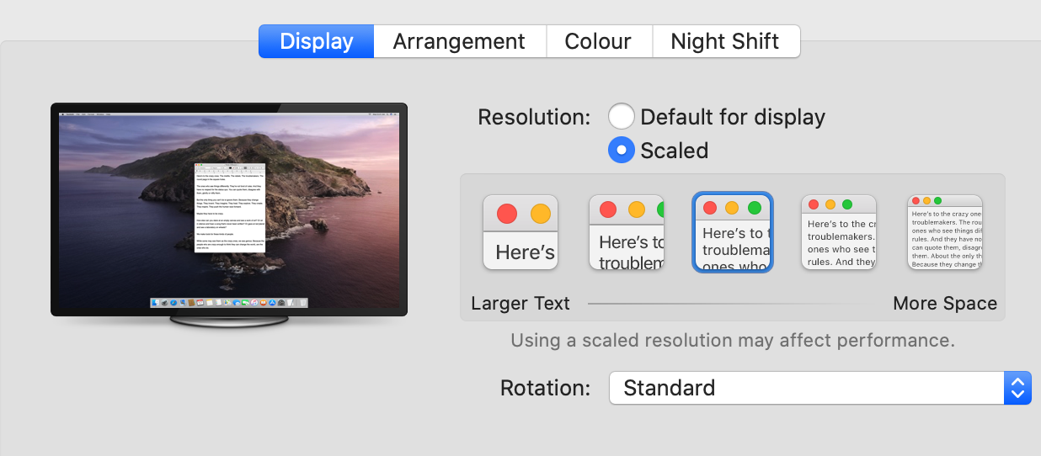
Task: Pick the largest-text scaled resolution thumbnail
Action: coord(520,232)
